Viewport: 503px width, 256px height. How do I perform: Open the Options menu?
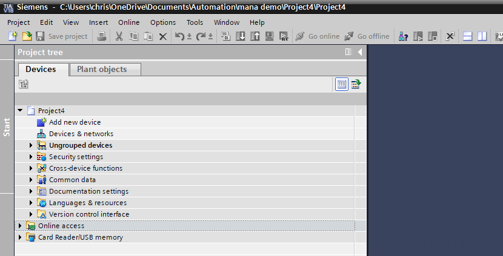click(163, 22)
